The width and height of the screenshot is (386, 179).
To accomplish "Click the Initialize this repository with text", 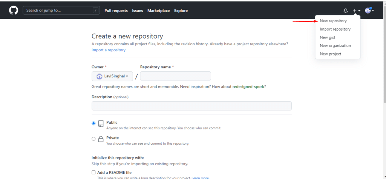I will 118,158.
